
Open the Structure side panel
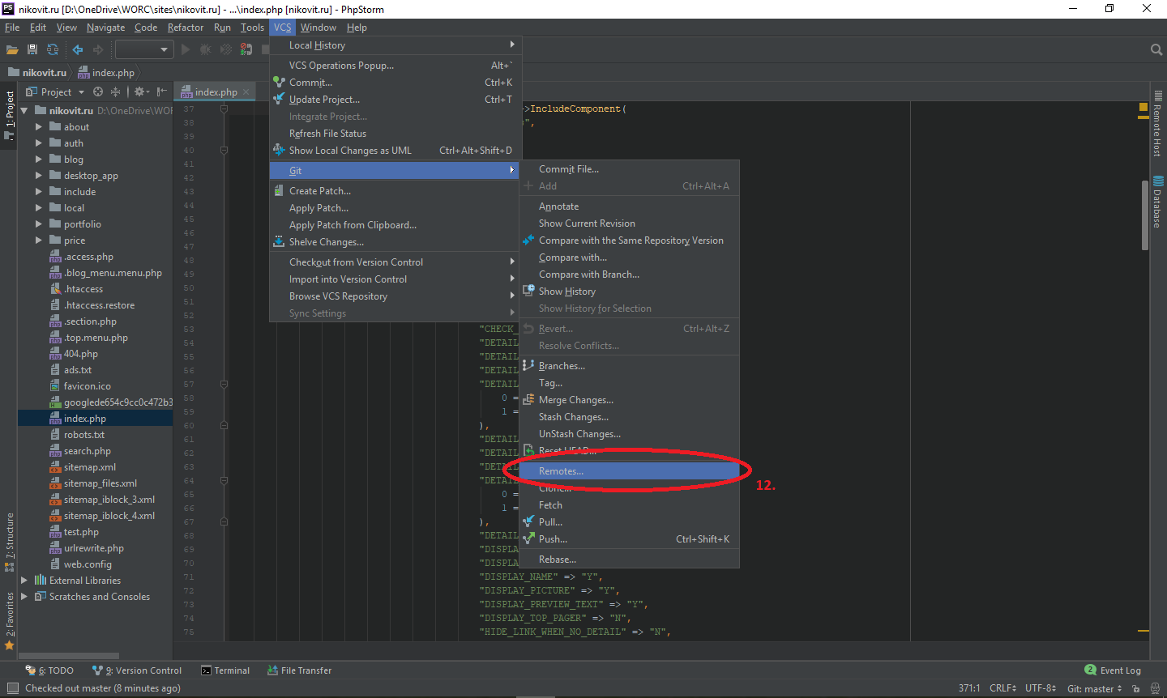[x=9, y=543]
